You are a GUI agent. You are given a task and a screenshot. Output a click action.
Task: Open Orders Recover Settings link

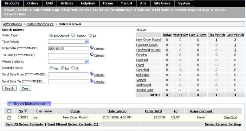click(x=223, y=124)
